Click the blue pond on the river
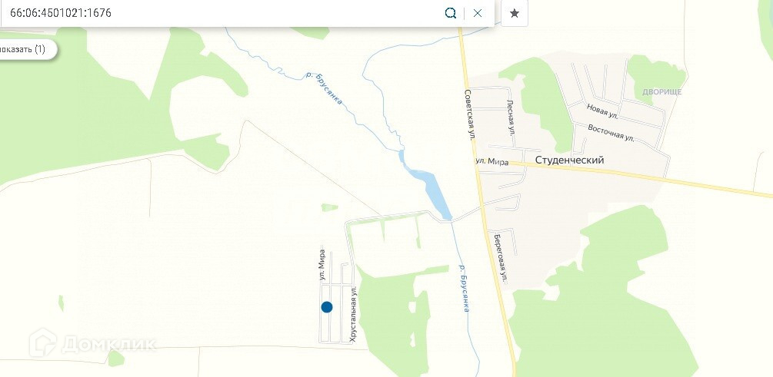 [428, 188]
